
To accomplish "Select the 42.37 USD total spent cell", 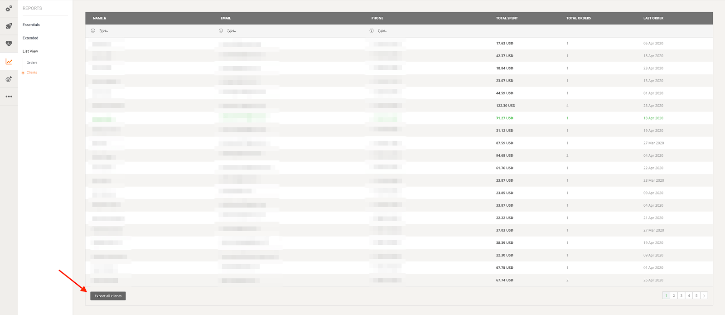I will pos(504,56).
